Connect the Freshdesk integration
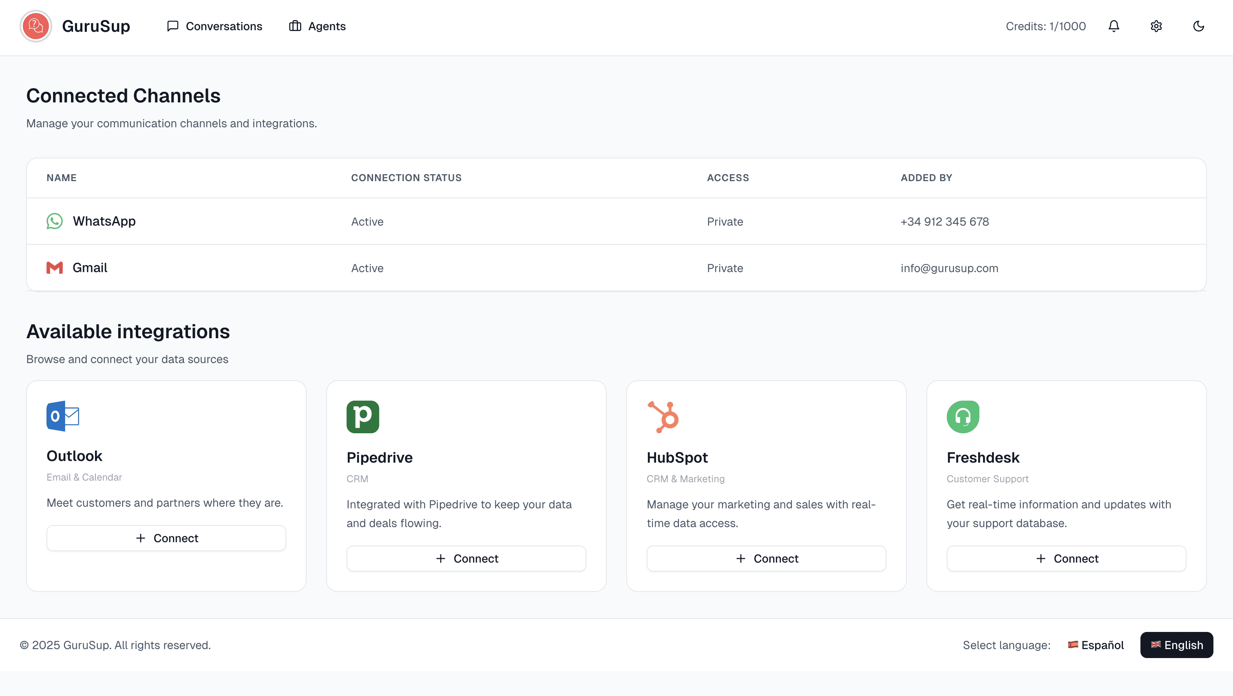Viewport: 1233px width, 696px height. pos(1066,559)
